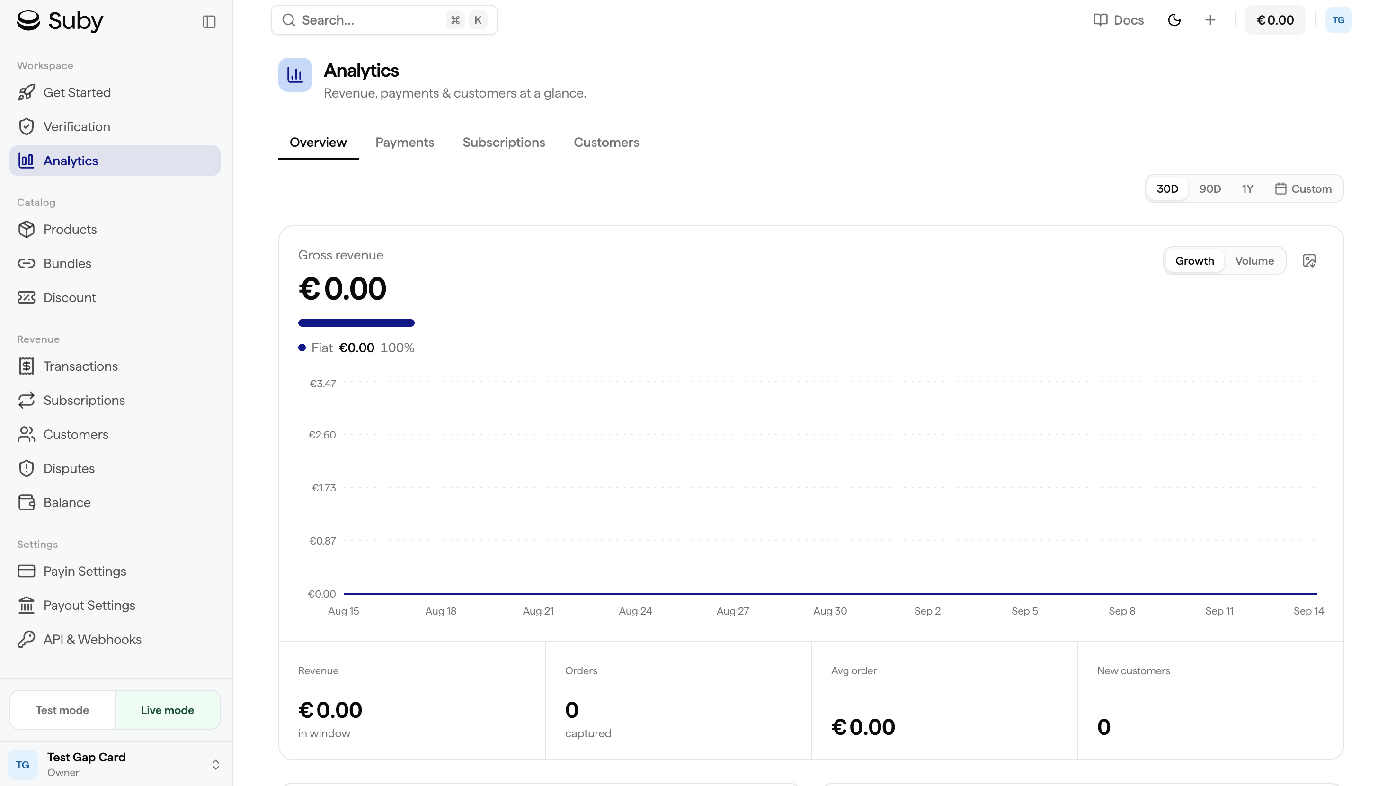
Task: Toggle dark mode moon icon
Action: pyautogui.click(x=1174, y=20)
